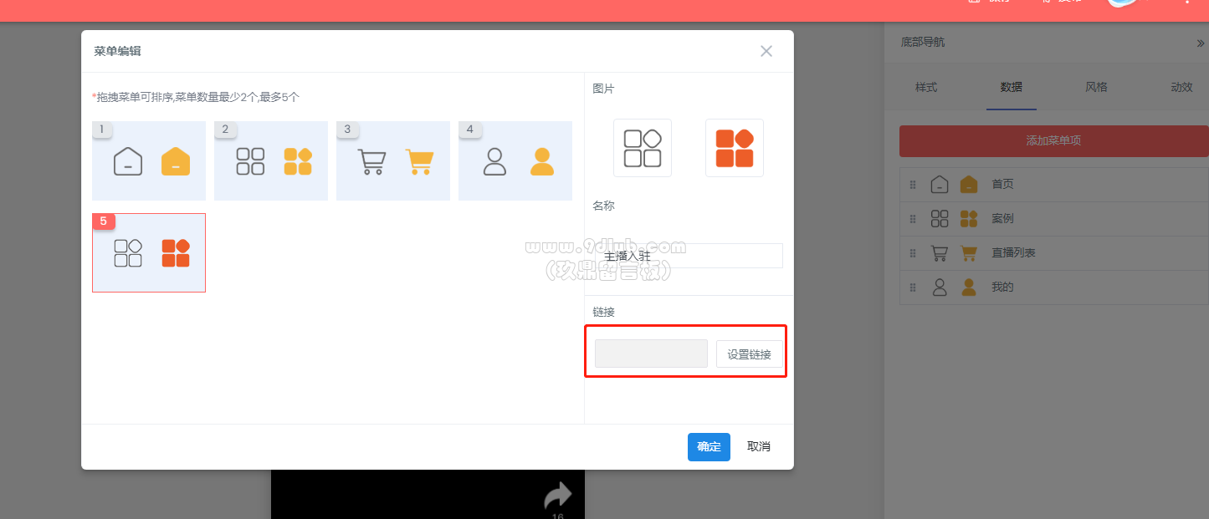Click the empty 链接 link field
This screenshot has height=519, width=1209.
click(651, 354)
